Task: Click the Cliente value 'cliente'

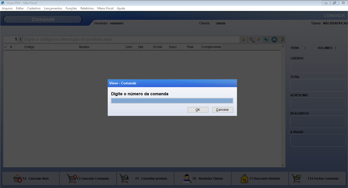Action: (220, 23)
